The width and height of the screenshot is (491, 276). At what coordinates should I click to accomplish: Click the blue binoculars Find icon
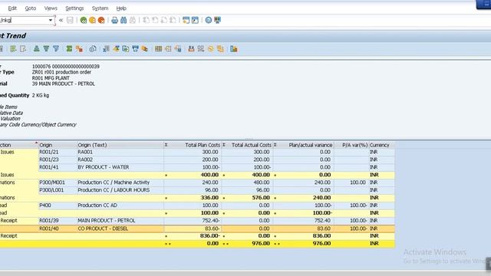[x=124, y=21]
